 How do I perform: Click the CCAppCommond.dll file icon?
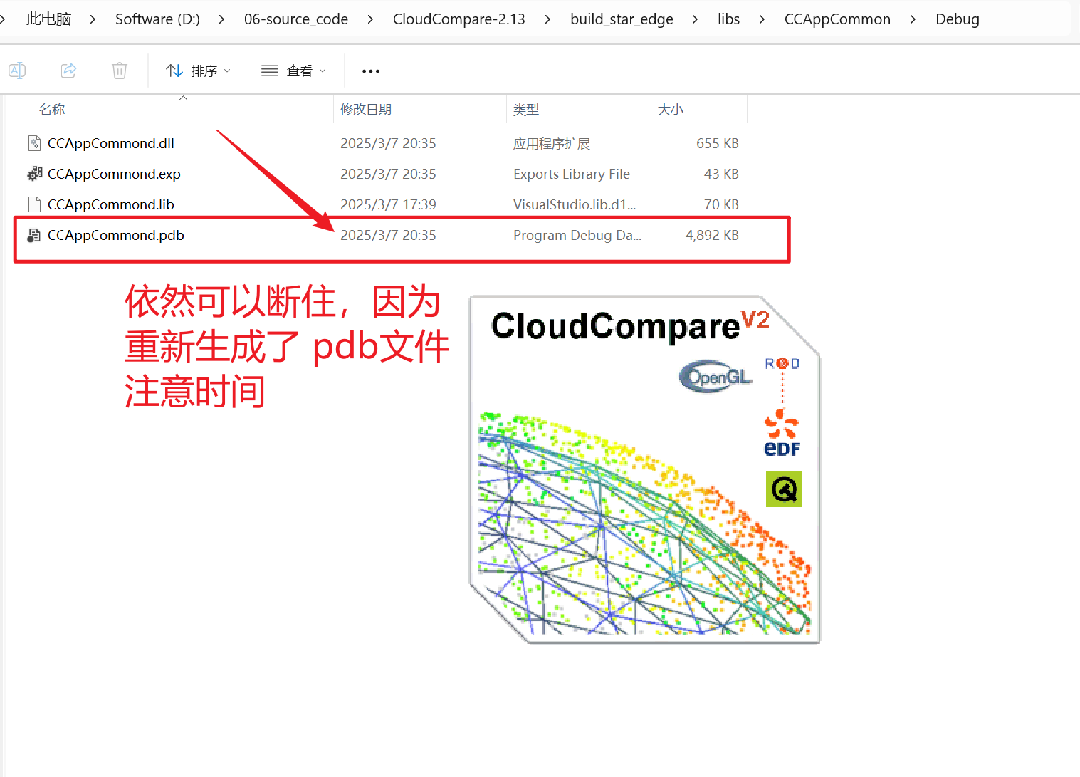coord(34,143)
